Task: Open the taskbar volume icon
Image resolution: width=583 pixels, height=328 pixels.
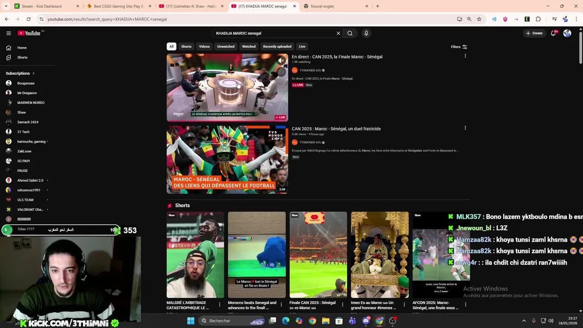Action: pyautogui.click(x=551, y=321)
